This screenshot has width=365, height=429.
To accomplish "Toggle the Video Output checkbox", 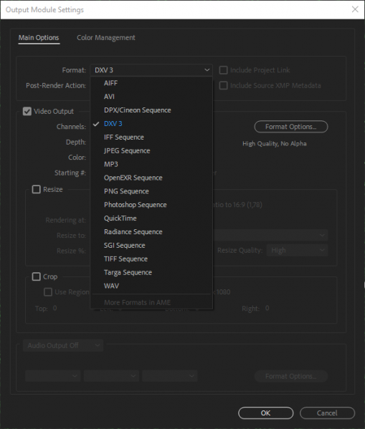I will [x=27, y=111].
